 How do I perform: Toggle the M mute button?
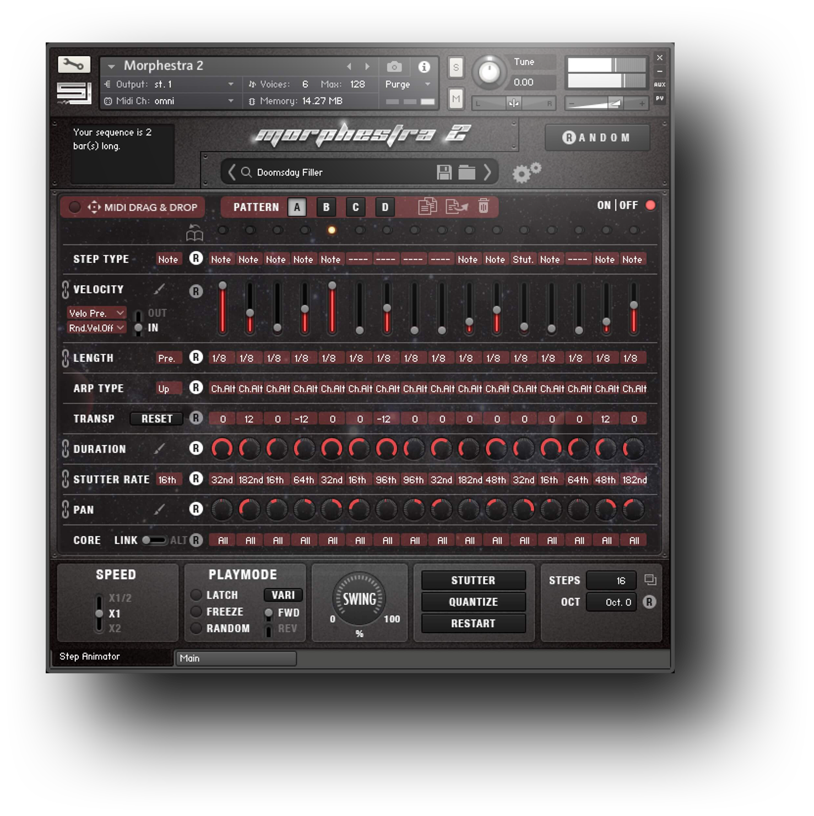(455, 99)
